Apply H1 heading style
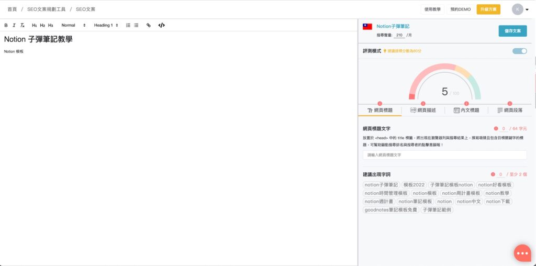This screenshot has height=266, width=536. pyautogui.click(x=34, y=25)
